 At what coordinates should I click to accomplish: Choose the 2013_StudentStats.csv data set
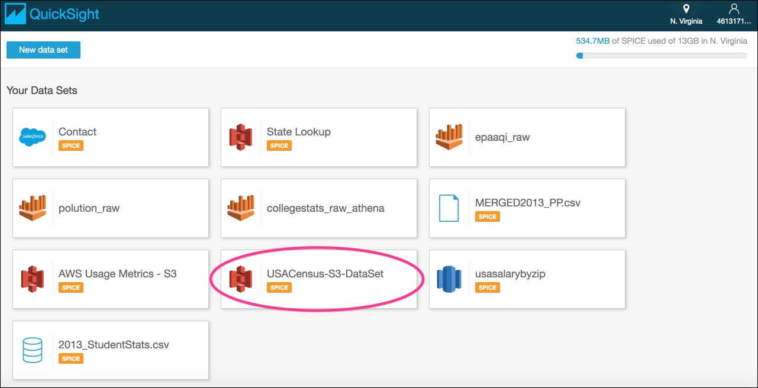pyautogui.click(x=111, y=350)
